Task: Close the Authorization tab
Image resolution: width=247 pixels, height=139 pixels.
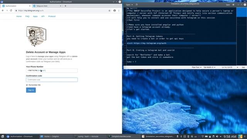Action: [30, 6]
